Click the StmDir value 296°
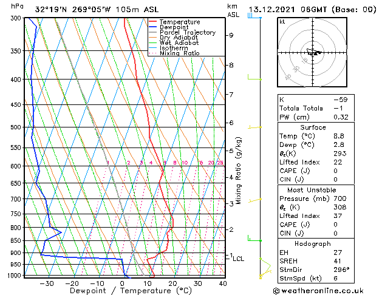Viewport: 382px width, 295px height. tap(341, 270)
